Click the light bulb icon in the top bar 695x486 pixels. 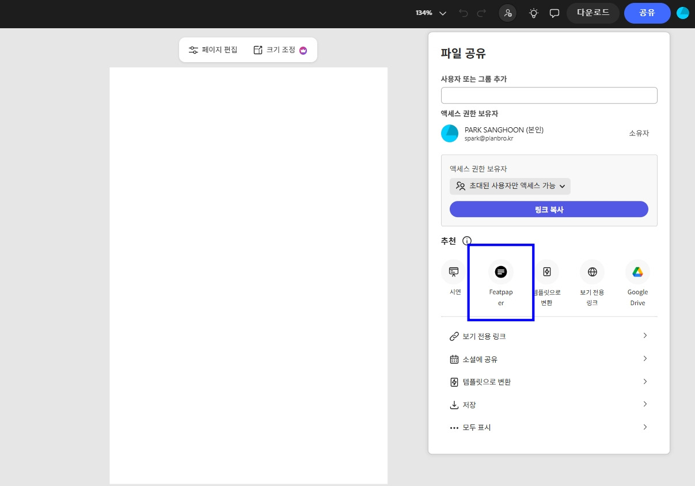[x=533, y=13]
